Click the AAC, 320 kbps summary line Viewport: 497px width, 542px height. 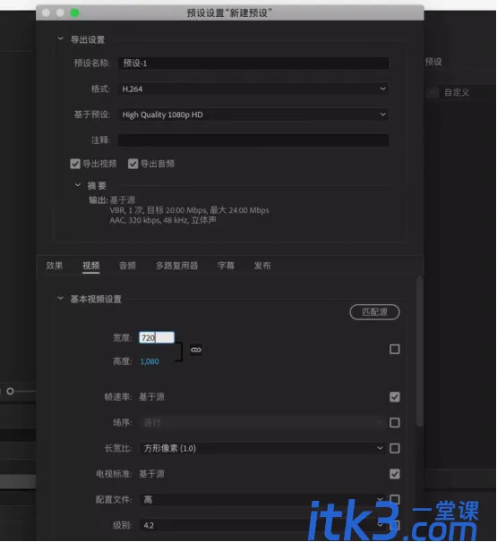pyautogui.click(x=163, y=220)
